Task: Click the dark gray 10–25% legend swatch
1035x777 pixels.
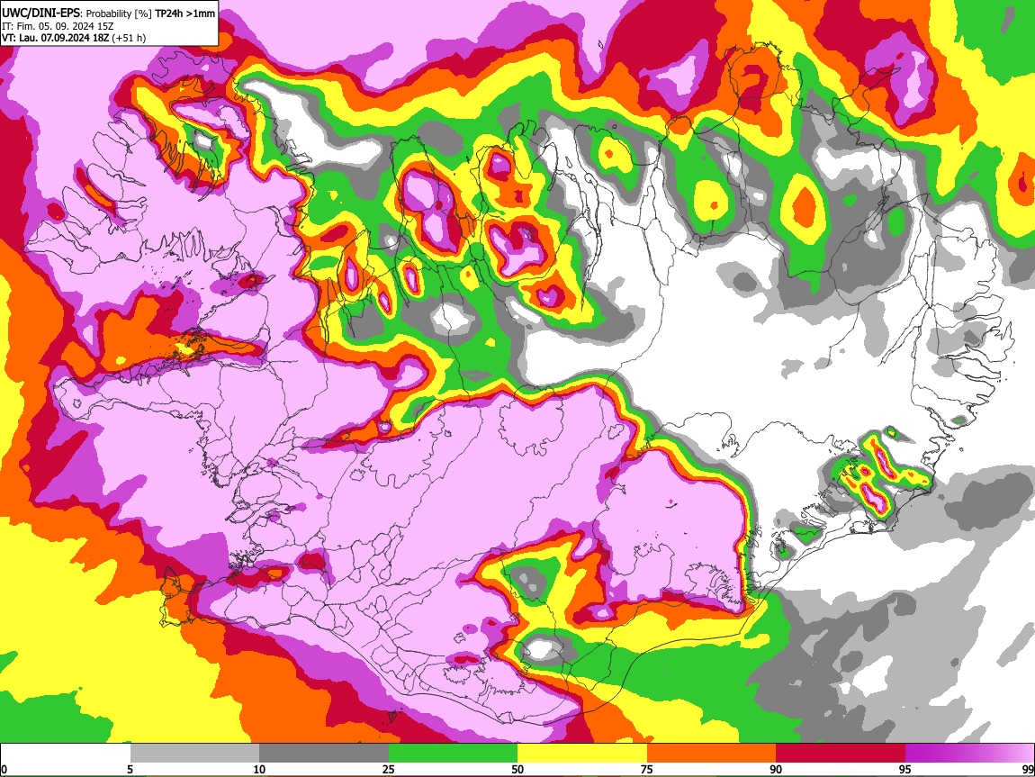Action: pos(324,754)
